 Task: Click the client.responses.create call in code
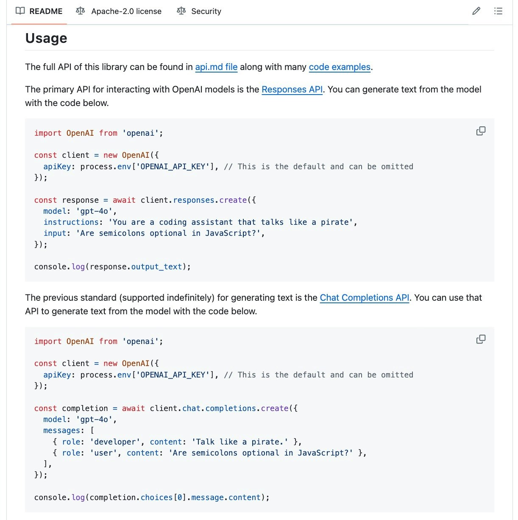point(194,200)
